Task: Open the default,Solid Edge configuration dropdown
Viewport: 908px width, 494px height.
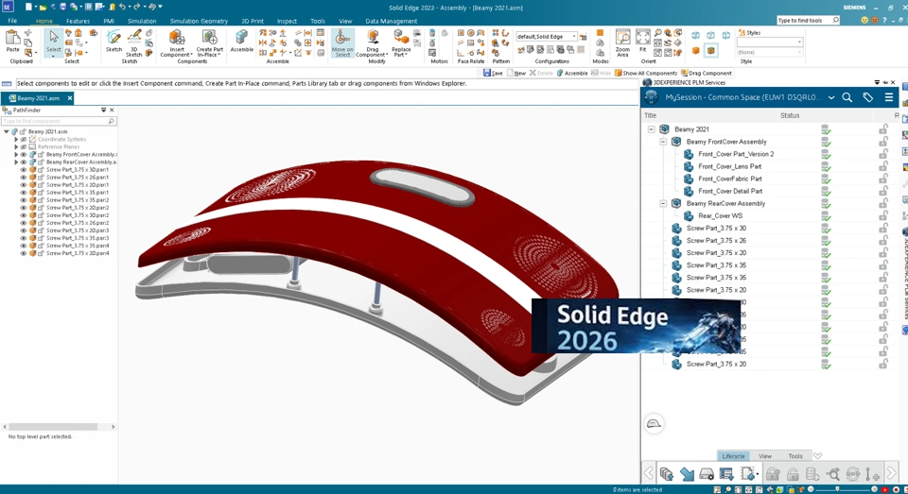Action: click(574, 37)
